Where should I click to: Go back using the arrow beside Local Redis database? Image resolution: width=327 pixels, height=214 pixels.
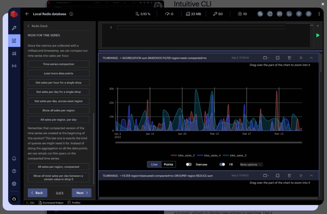(27, 14)
